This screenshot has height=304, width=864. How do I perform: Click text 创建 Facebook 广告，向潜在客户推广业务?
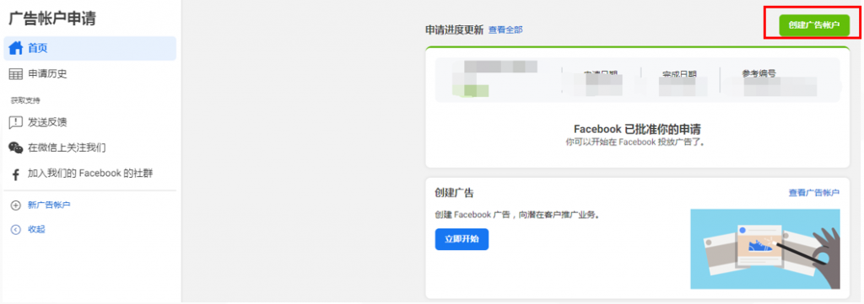[x=517, y=215]
